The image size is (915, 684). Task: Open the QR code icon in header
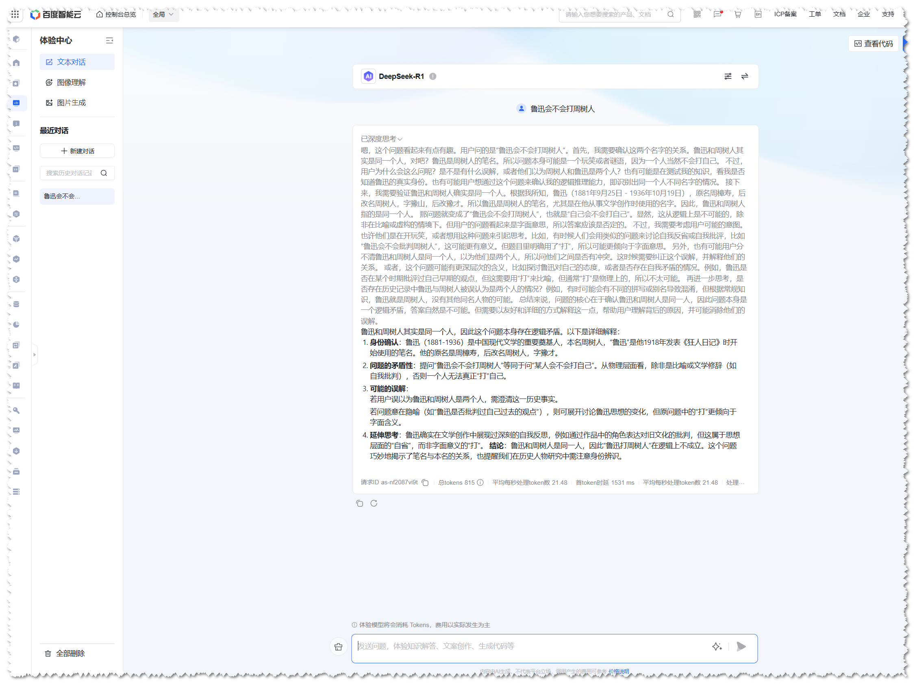tap(697, 14)
